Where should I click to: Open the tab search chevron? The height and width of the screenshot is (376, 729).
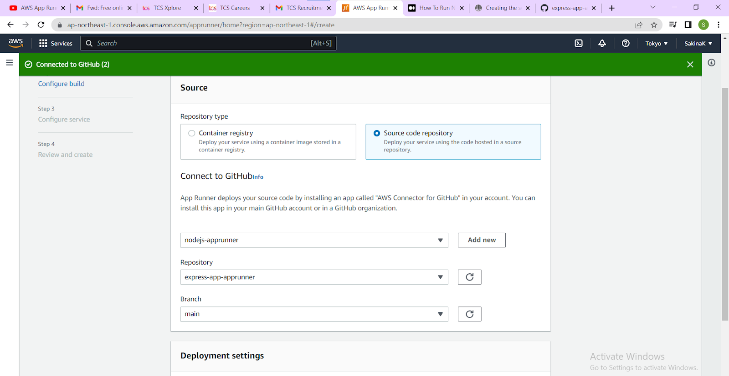(x=652, y=7)
